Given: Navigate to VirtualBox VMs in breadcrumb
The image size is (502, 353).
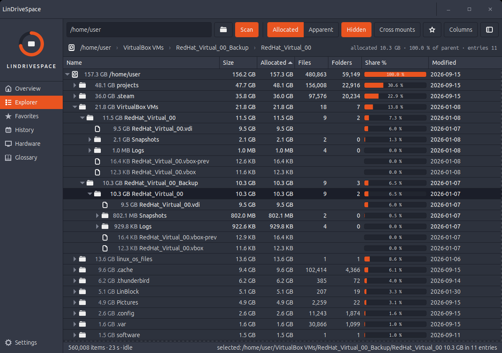Looking at the screenshot, I should (143, 48).
